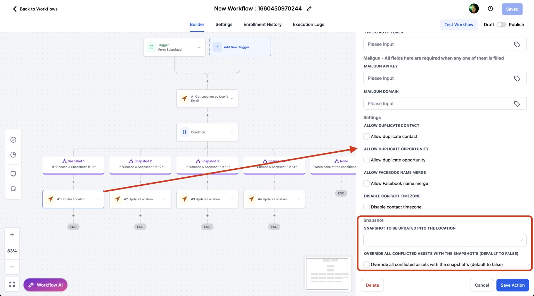The image size is (534, 296).
Task: Click the checkmark circle icon in left toolbar
Action: (x=13, y=140)
